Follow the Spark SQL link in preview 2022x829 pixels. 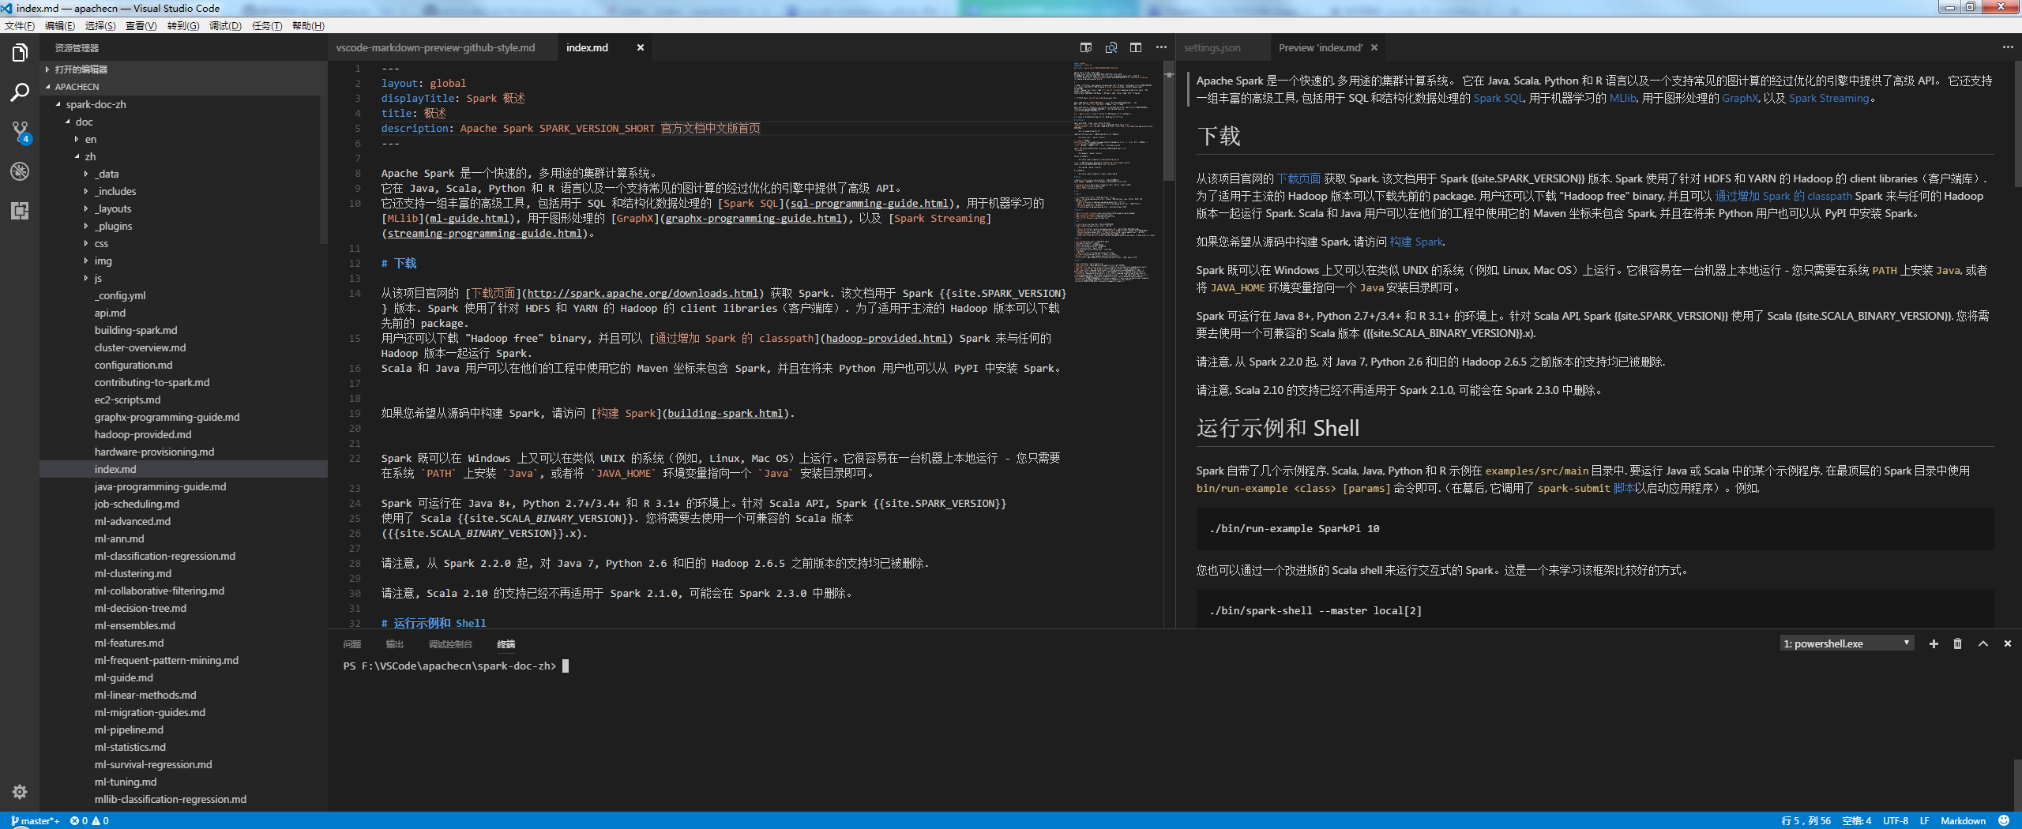(1498, 99)
